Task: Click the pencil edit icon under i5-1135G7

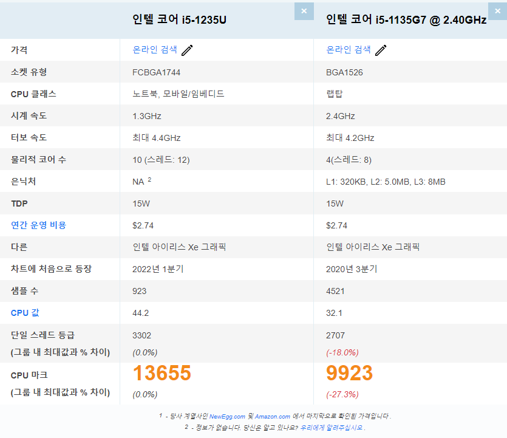Action: click(x=381, y=50)
